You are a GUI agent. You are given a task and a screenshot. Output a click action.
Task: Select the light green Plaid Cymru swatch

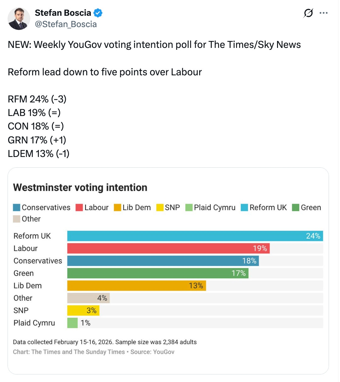(189, 207)
